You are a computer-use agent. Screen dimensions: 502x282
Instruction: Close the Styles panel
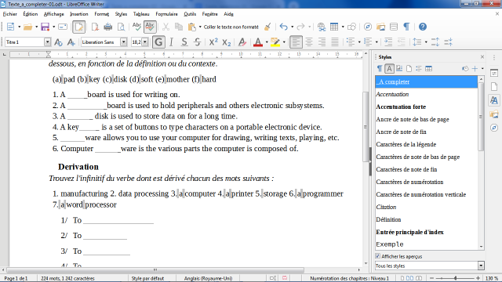[482, 57]
